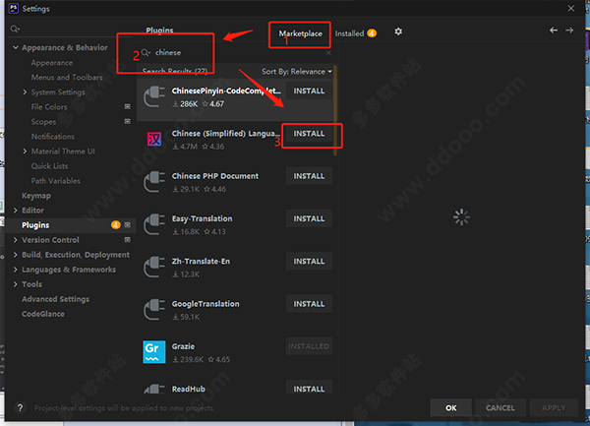Collapse Appearance & Behavior section
This screenshot has height=426, width=590.
pyautogui.click(x=16, y=48)
